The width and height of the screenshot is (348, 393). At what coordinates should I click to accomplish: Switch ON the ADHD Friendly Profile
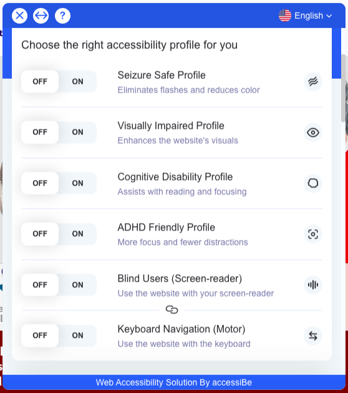point(78,234)
